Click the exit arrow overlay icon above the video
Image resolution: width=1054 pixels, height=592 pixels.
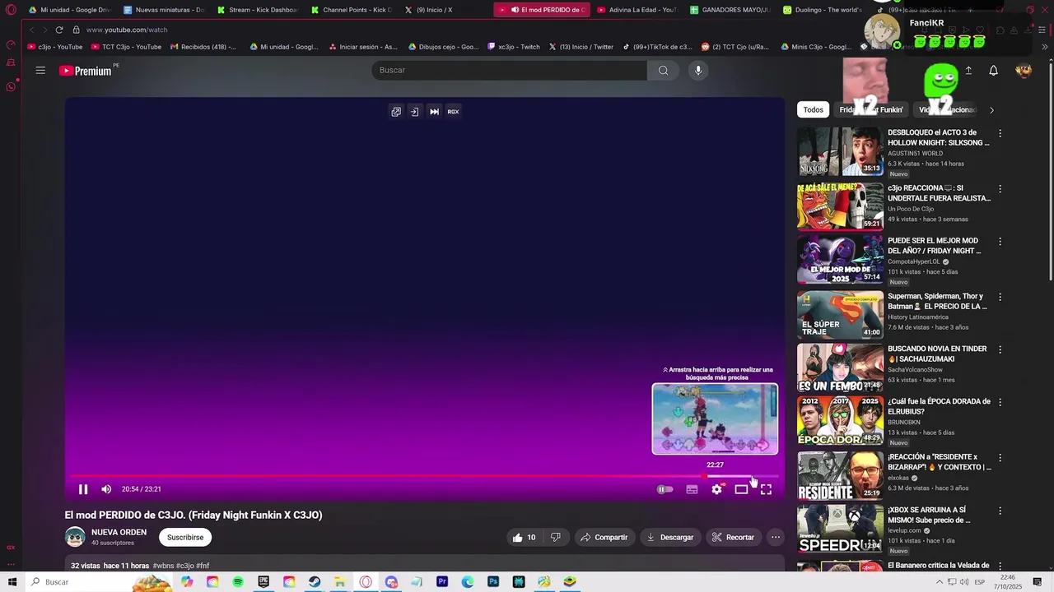tap(414, 112)
